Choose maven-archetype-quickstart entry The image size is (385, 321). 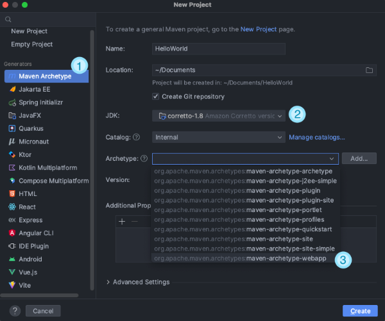[246, 229]
